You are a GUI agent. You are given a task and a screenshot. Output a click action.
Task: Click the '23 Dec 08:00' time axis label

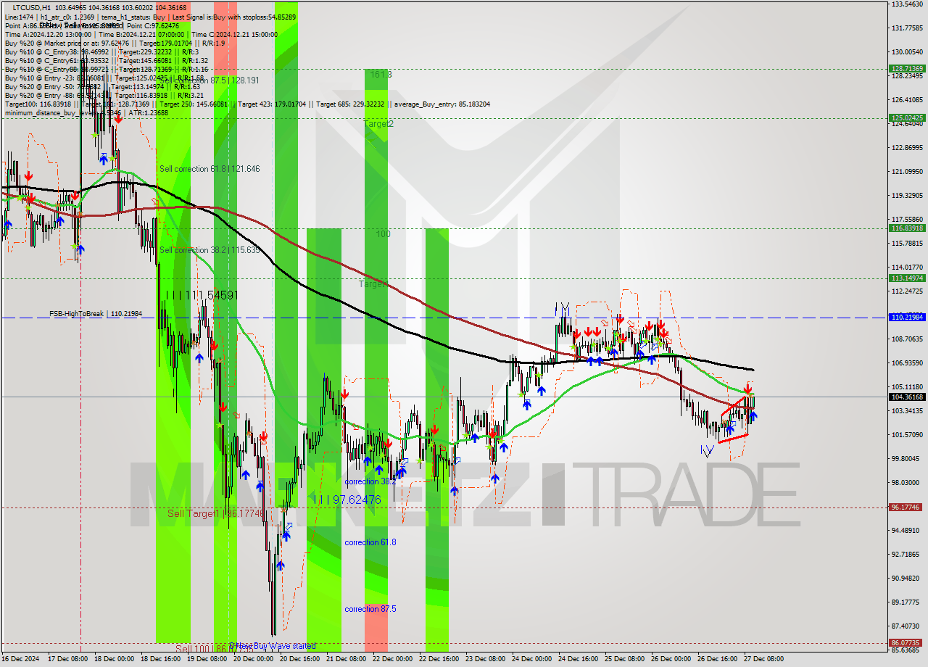pos(485,659)
